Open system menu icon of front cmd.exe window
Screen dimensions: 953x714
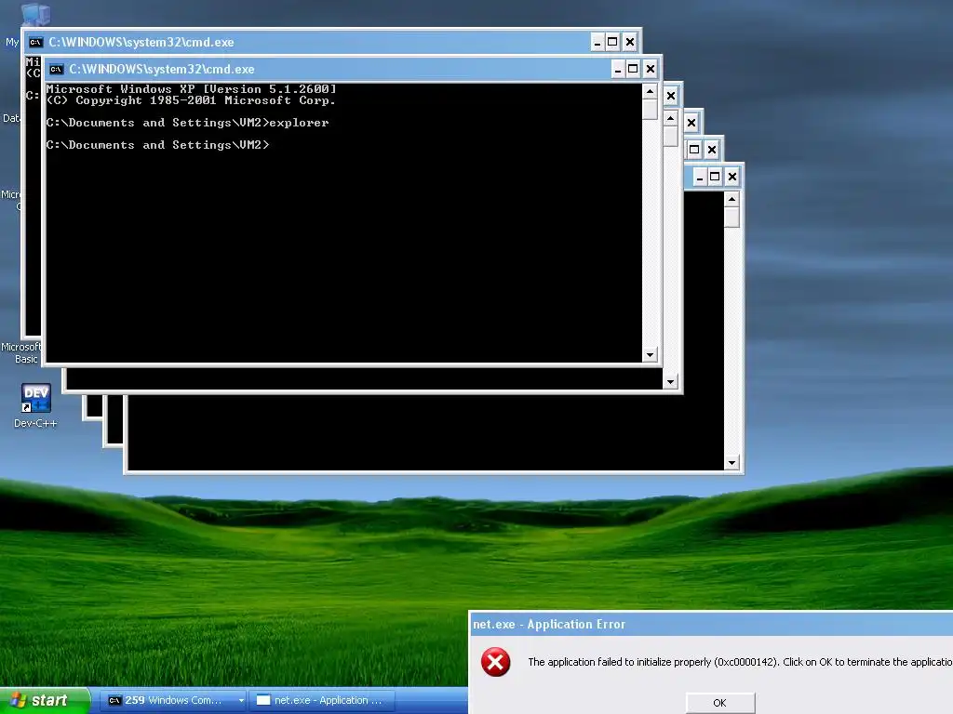pos(57,69)
